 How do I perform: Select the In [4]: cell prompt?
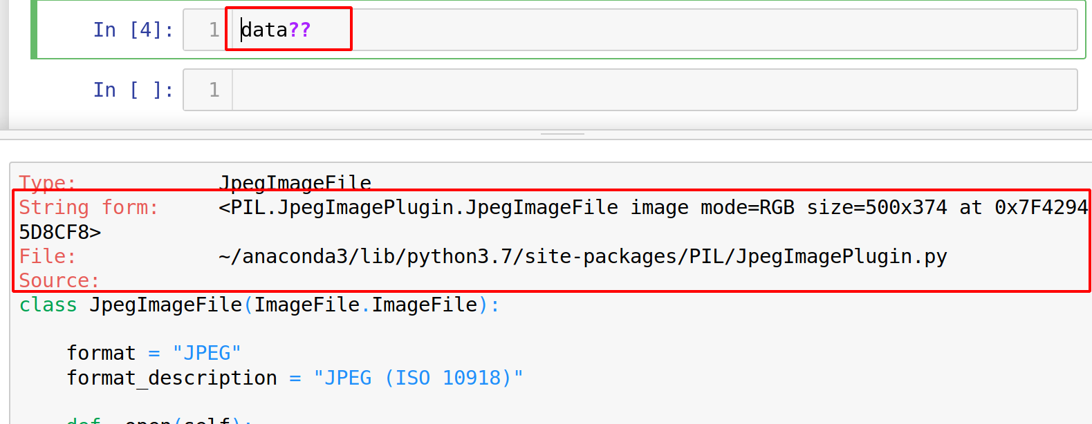(133, 30)
